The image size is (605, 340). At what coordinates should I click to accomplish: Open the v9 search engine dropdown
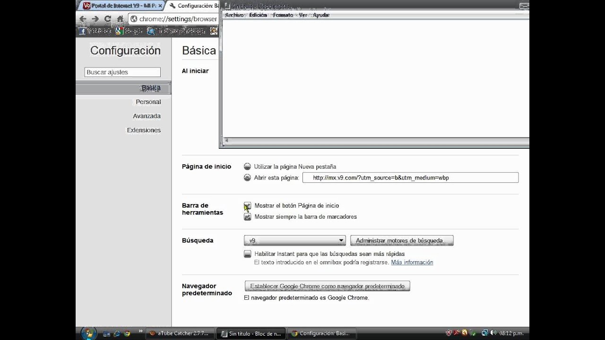point(295,241)
